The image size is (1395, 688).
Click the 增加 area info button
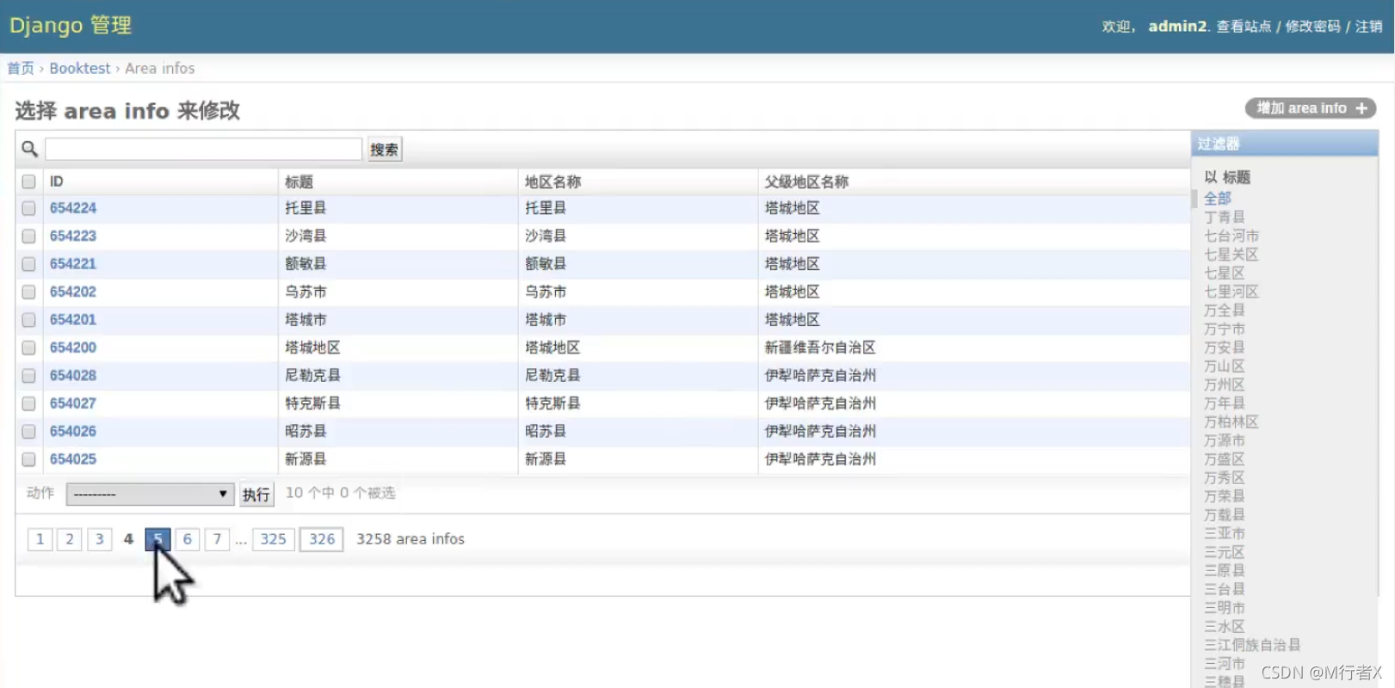1310,108
